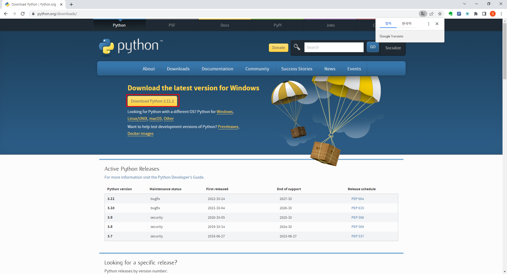Image resolution: width=507 pixels, height=274 pixels.
Task: Open the Downloads menu
Action: [178, 69]
